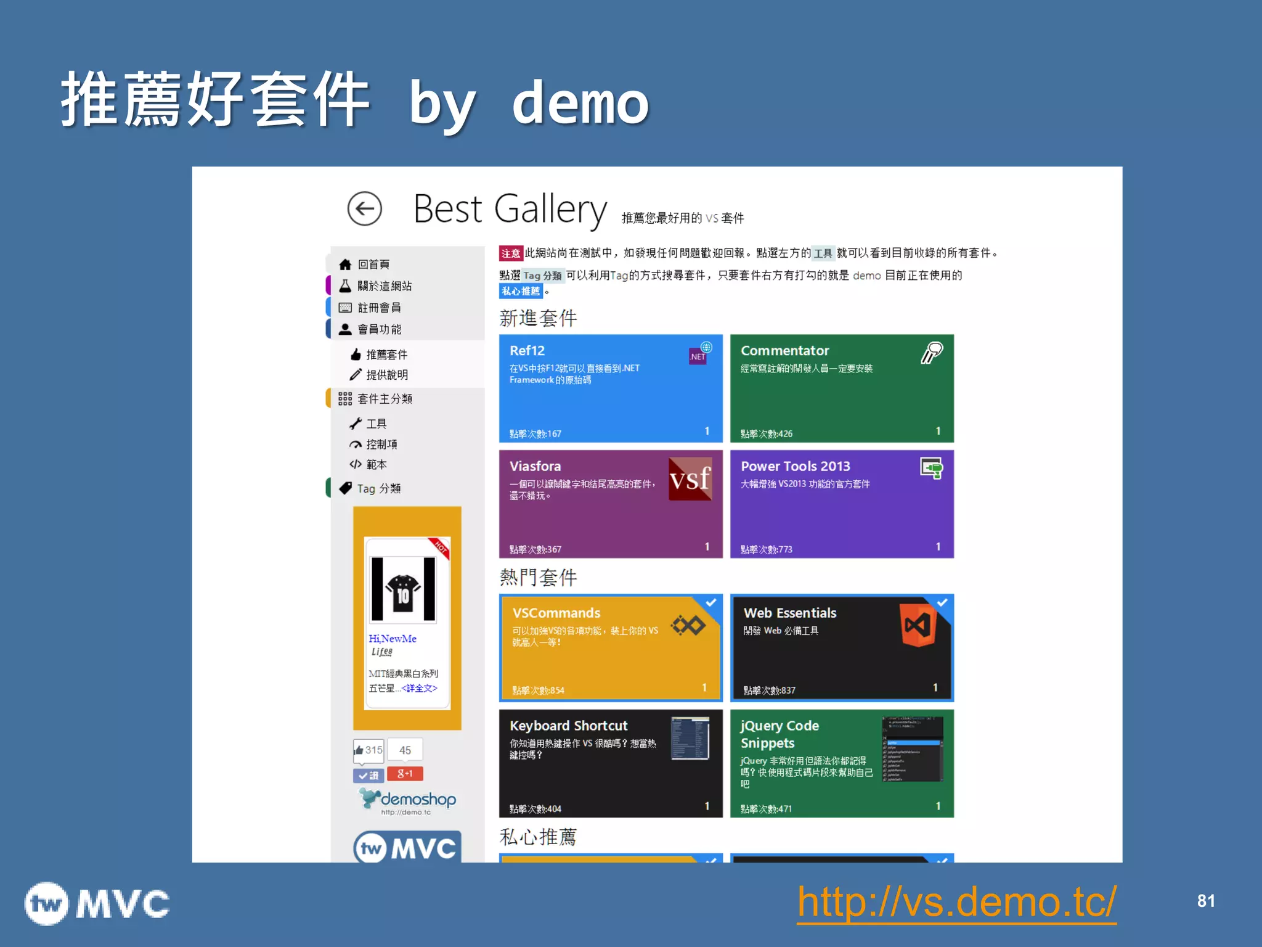Click the jQuery Code Snippets screenshot thumbnail
This screenshot has width=1262, height=947.
pos(913,748)
